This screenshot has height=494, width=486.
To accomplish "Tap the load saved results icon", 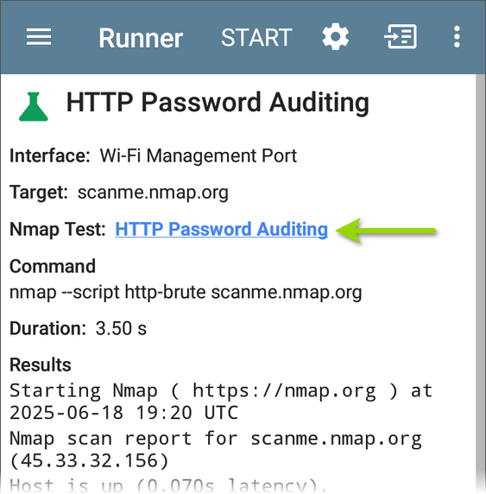I will click(401, 36).
